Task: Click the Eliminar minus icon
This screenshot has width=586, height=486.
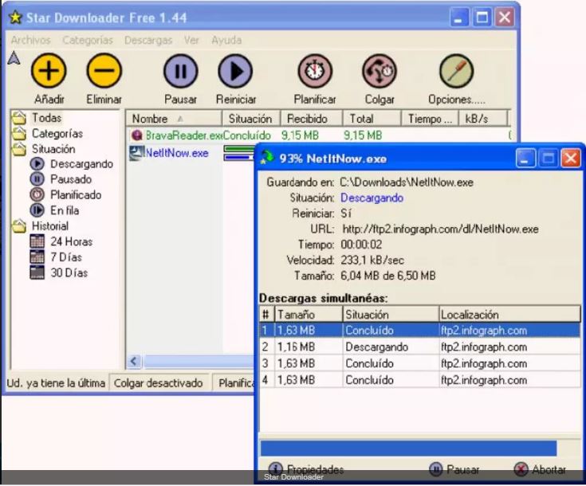Action: [104, 71]
